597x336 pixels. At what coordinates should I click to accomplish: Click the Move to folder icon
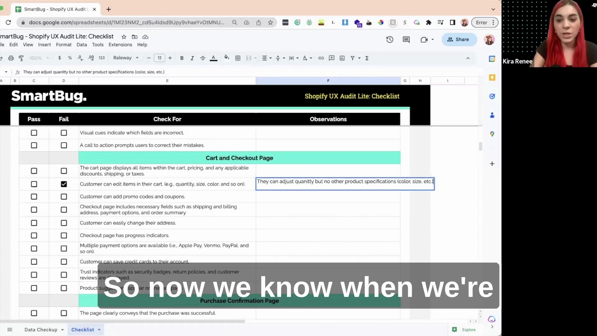(x=134, y=37)
